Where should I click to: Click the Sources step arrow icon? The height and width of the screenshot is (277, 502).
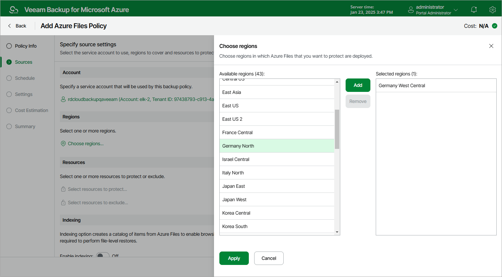coord(9,62)
